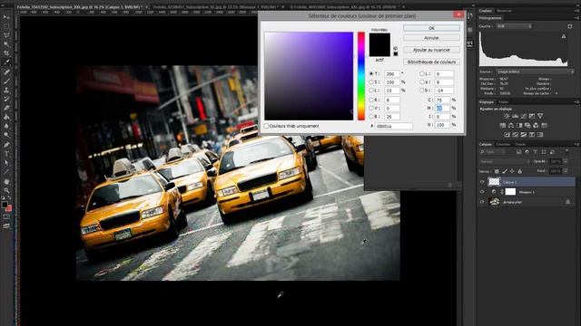Viewport: 581px width, 326px height.
Task: Click the foreground color swatch in toolbar
Action: click(x=5, y=205)
